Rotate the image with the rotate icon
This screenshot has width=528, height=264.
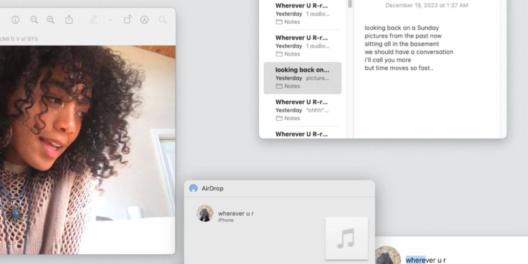pos(128,20)
